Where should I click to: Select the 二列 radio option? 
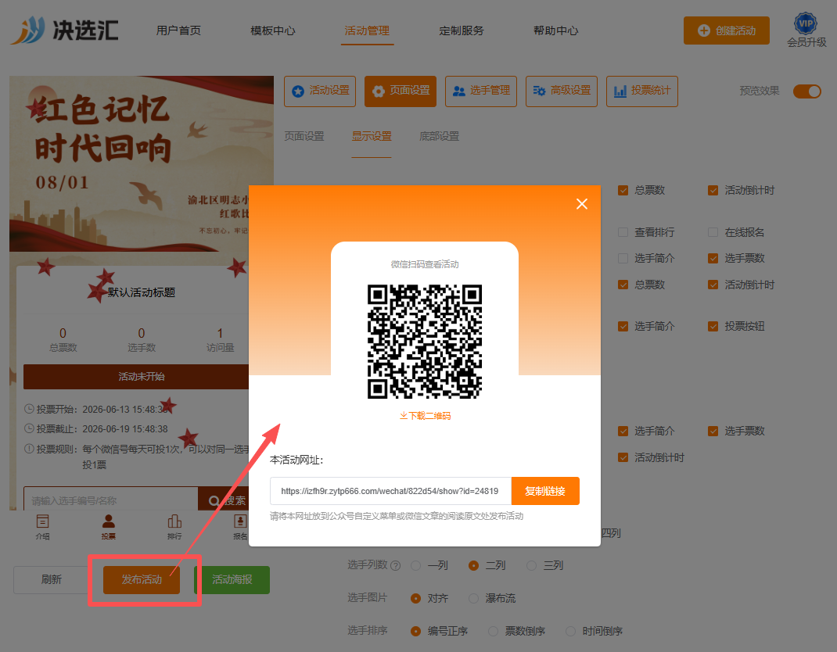[473, 565]
